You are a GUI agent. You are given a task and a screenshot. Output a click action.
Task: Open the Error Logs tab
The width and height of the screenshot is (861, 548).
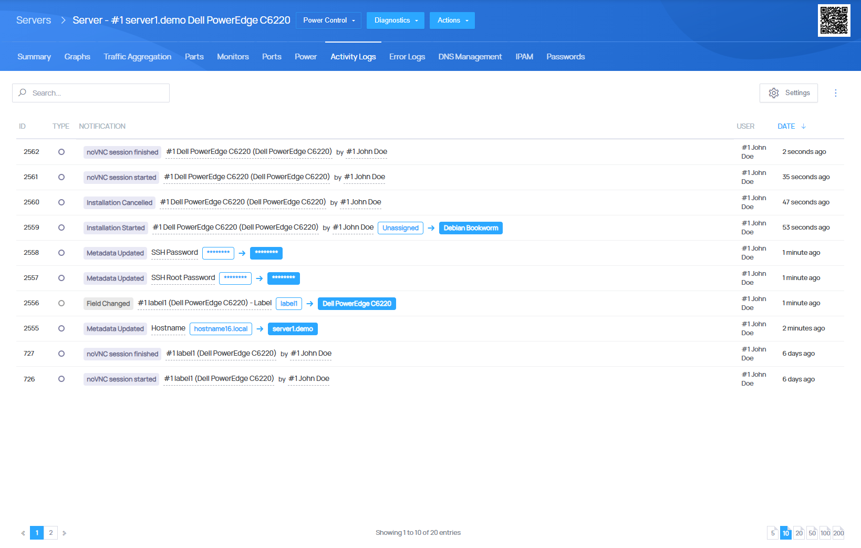407,57
